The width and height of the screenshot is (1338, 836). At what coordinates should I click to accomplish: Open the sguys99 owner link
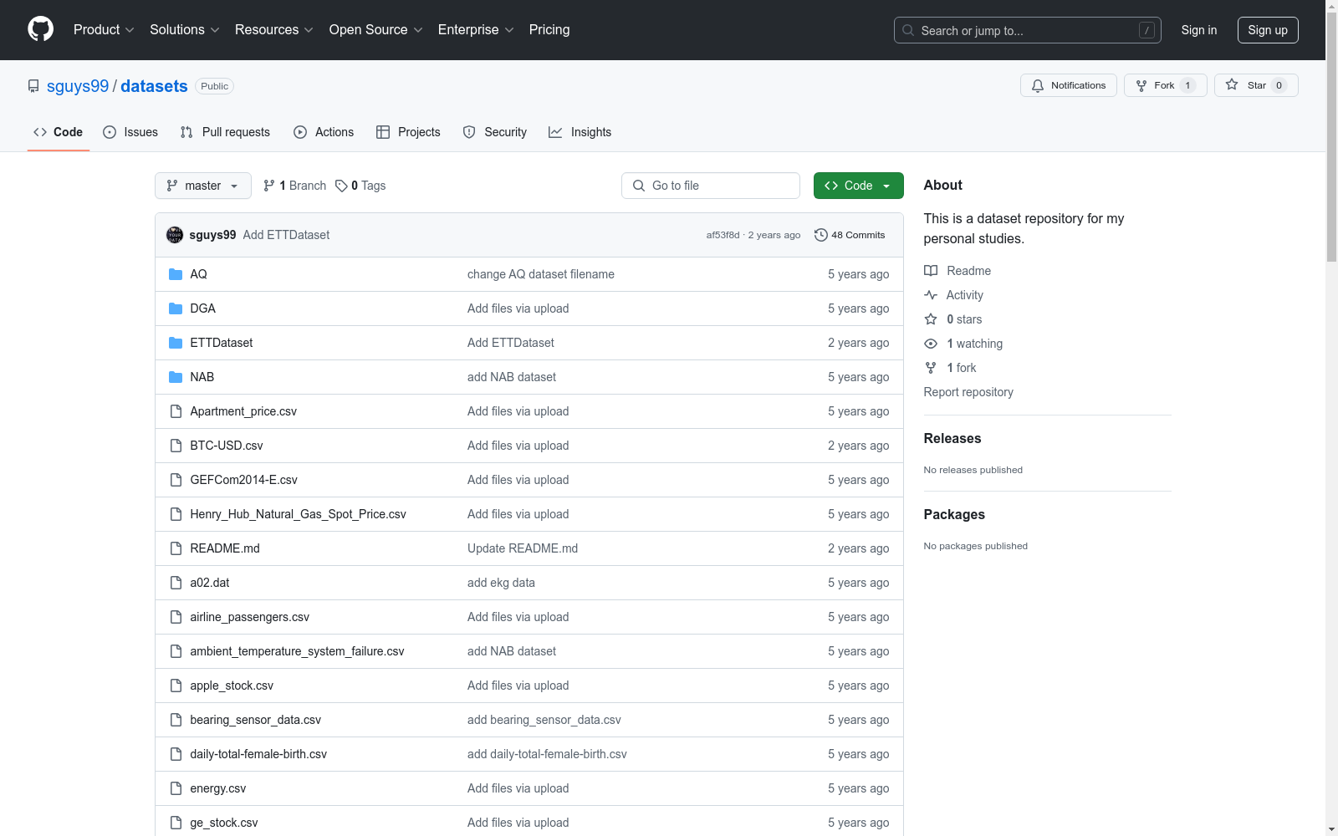[x=78, y=86]
